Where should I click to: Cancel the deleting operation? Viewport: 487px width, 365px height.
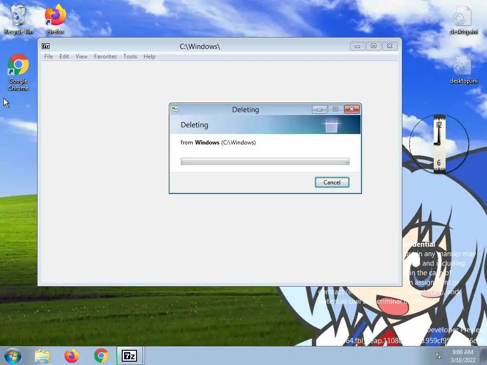click(332, 182)
